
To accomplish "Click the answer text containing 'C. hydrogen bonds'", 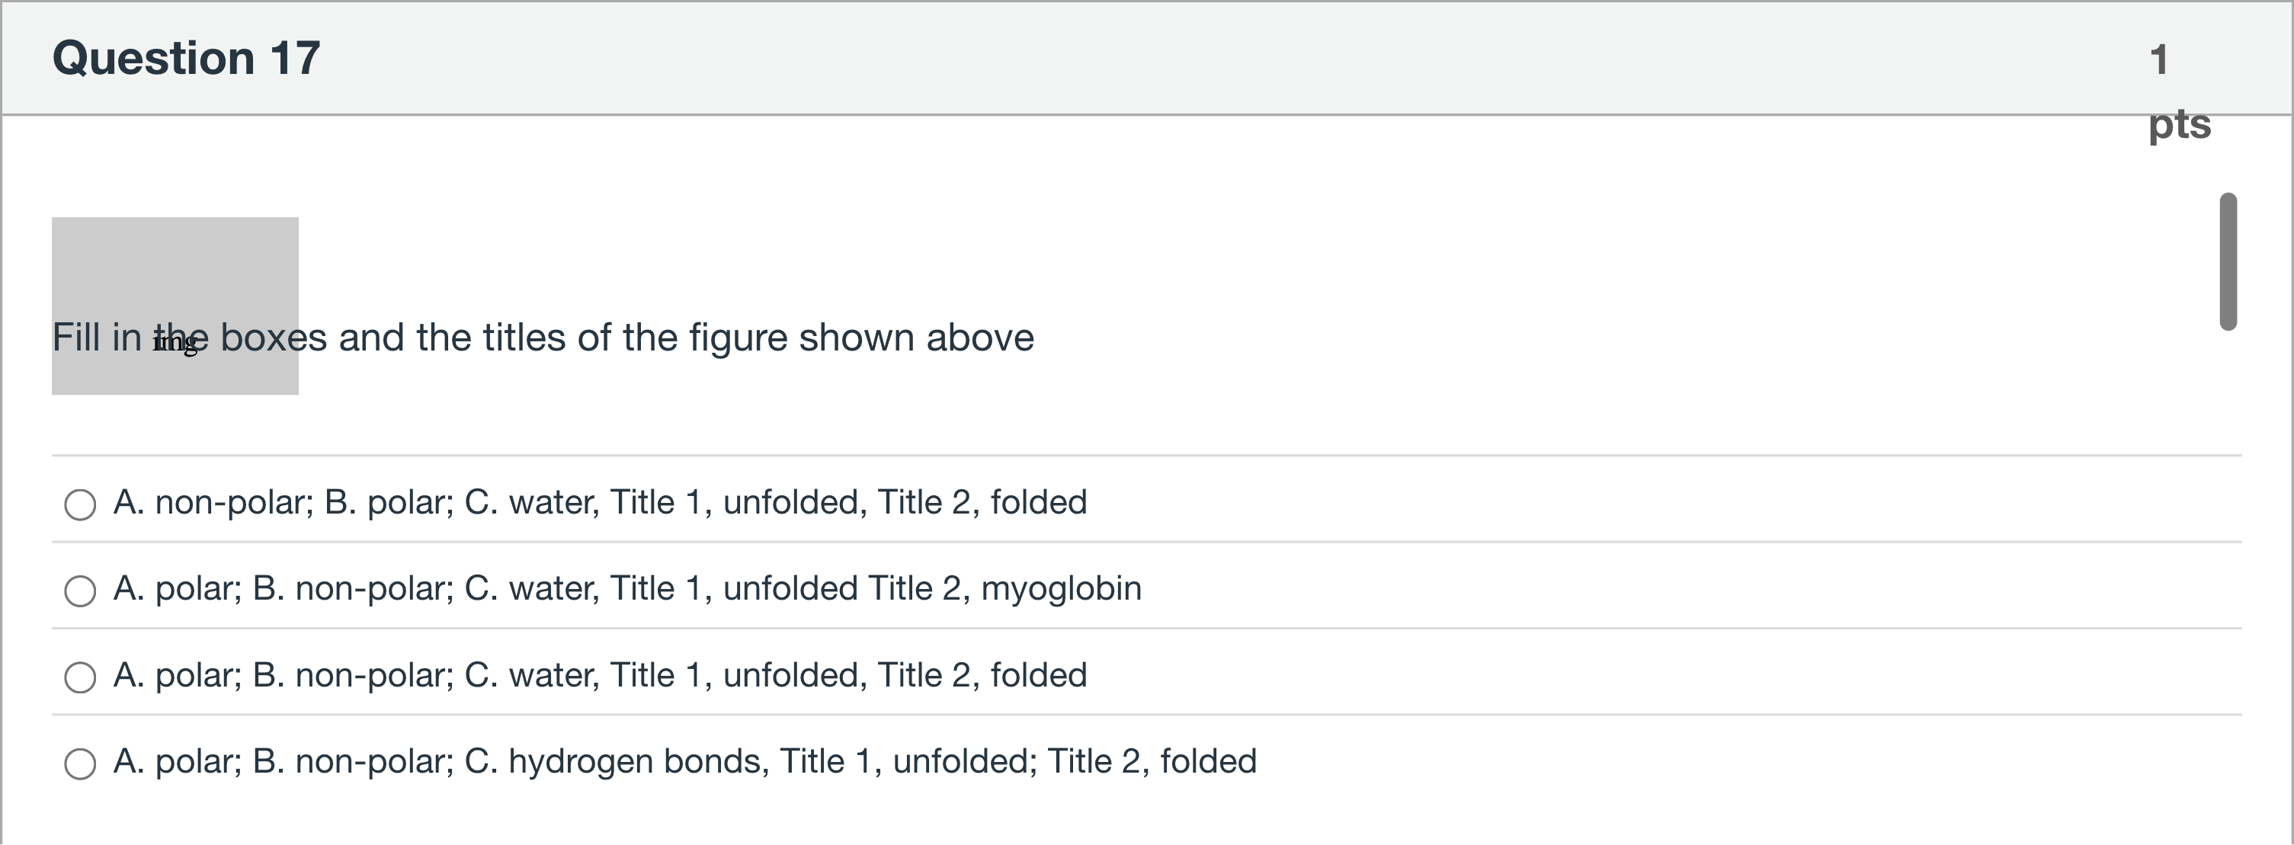I will (x=685, y=761).
